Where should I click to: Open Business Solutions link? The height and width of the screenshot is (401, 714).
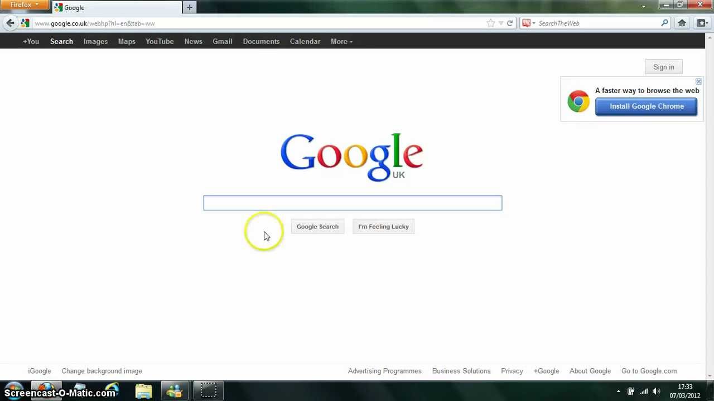point(461,371)
